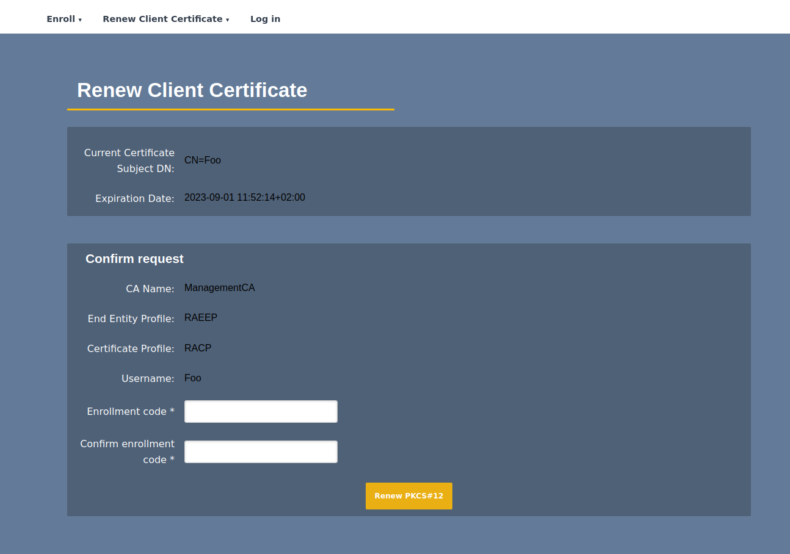The height and width of the screenshot is (554, 790).
Task: Click the RACP certificate profile value
Action: coord(198,348)
